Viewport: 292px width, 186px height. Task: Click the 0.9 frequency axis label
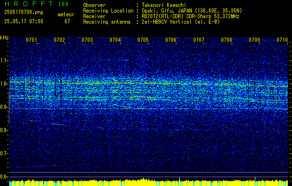[x=4, y=107]
